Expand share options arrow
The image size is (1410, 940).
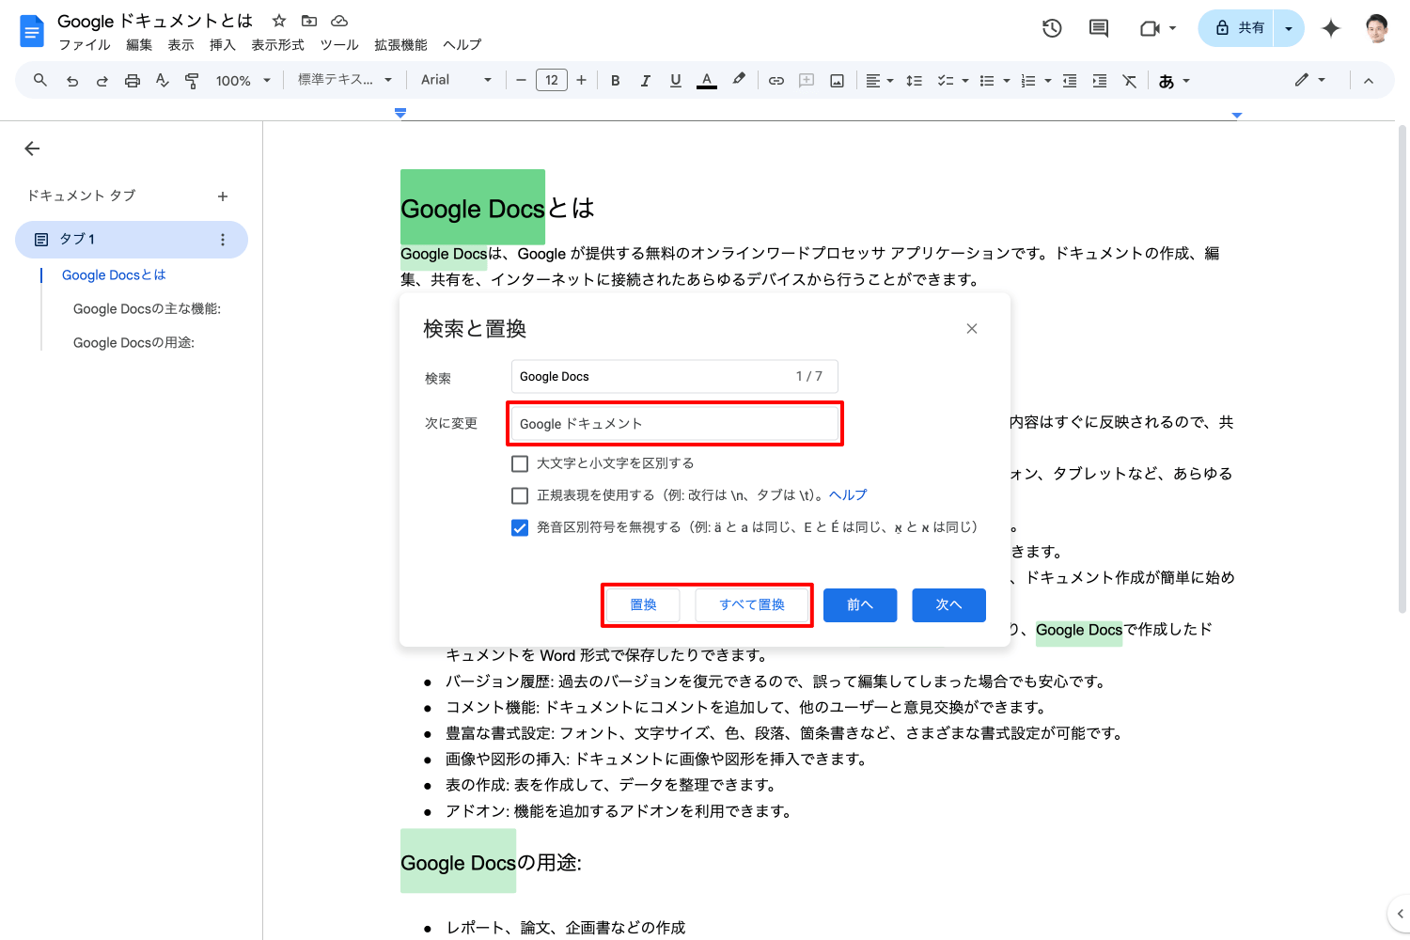[1289, 28]
